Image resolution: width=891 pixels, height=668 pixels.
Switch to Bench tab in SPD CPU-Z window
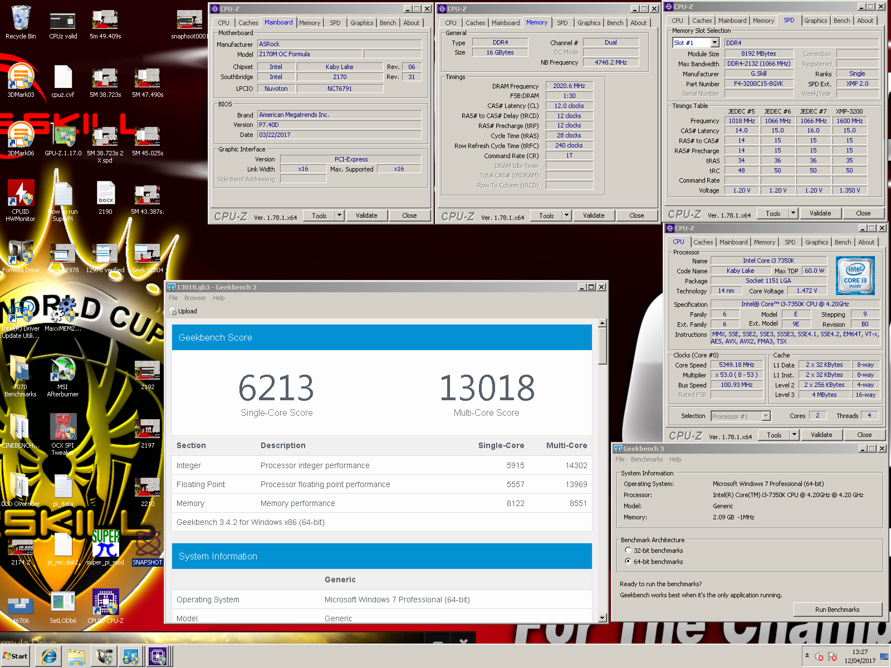(841, 21)
